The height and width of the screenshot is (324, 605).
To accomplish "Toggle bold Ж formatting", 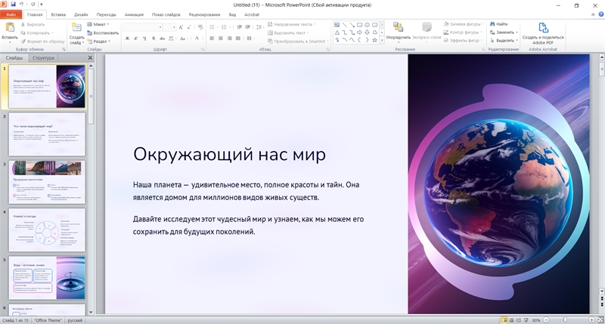I will tap(127, 39).
